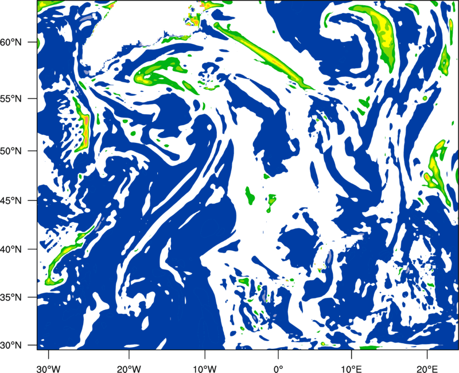The image size is (459, 373).
Task: Click the 35°N latitude label
Action: (x=11, y=297)
